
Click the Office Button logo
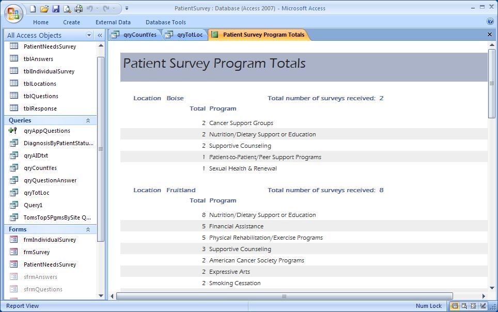coord(13,13)
